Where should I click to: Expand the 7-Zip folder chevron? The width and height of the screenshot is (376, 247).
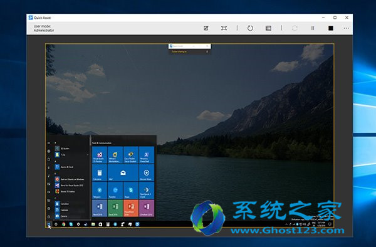pos(88,155)
